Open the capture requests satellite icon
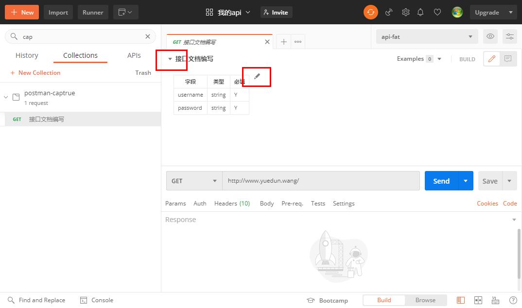Viewport: 522px width, 308px height. (389, 12)
